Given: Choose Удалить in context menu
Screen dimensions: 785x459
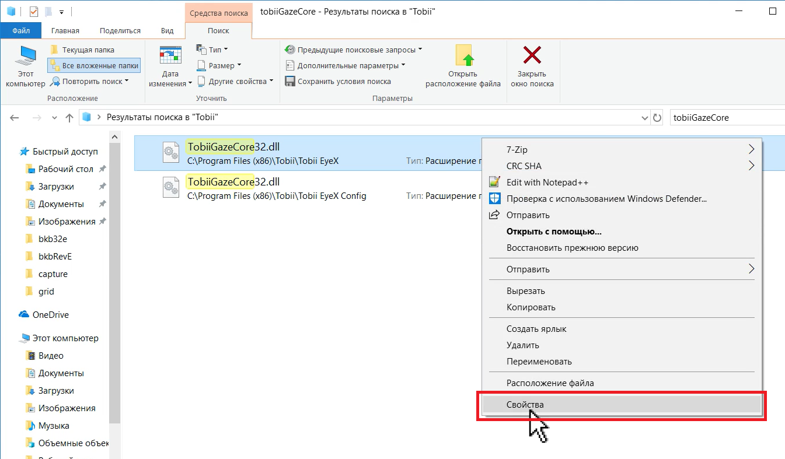Looking at the screenshot, I should coord(623,345).
